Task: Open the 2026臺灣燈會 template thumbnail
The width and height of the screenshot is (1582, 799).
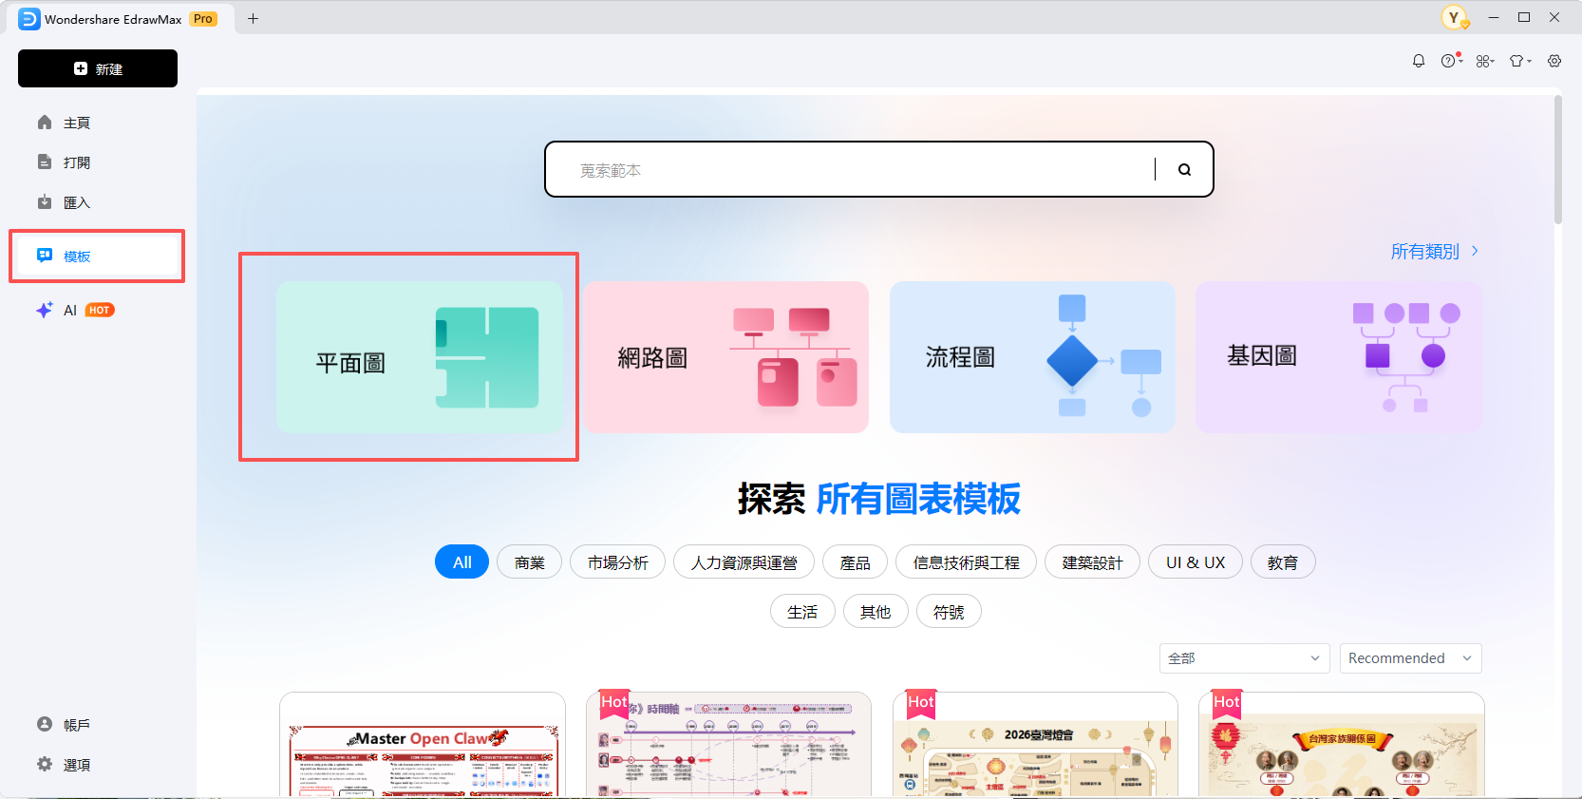Action: (1035, 745)
